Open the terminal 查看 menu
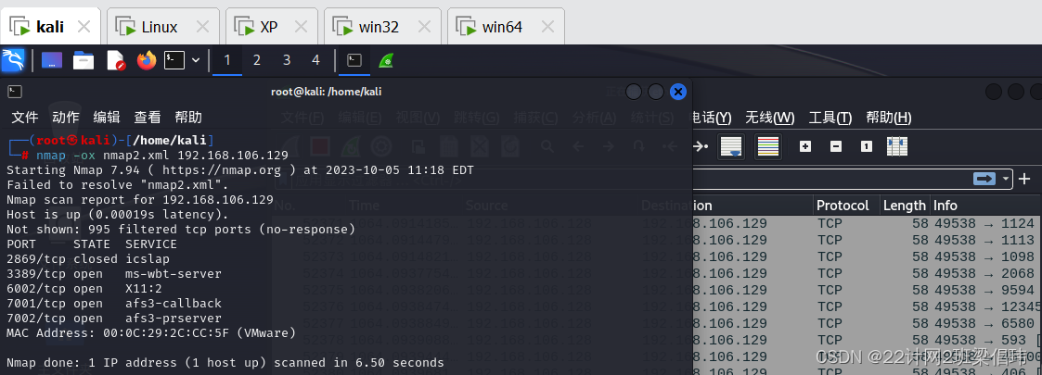The width and height of the screenshot is (1042, 375). [x=148, y=118]
